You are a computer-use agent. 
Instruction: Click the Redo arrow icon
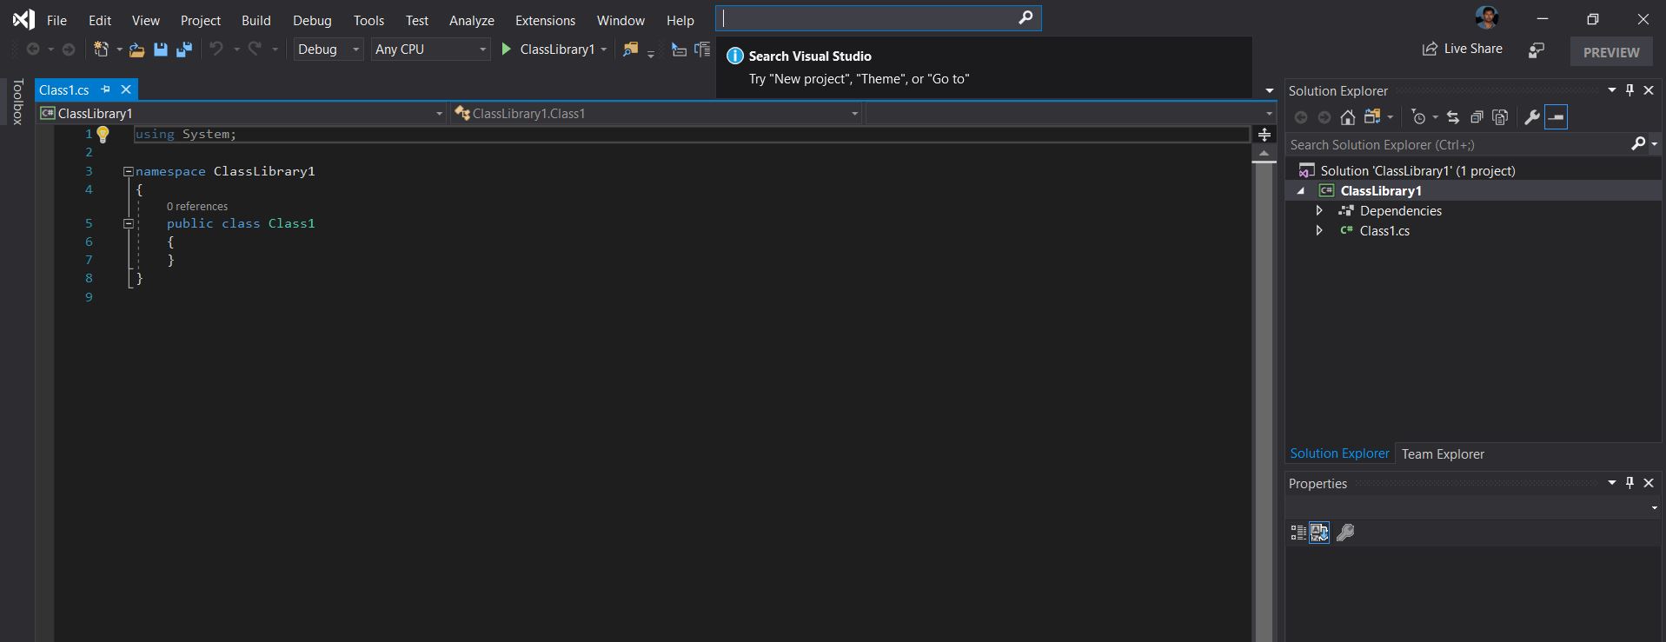coord(255,50)
